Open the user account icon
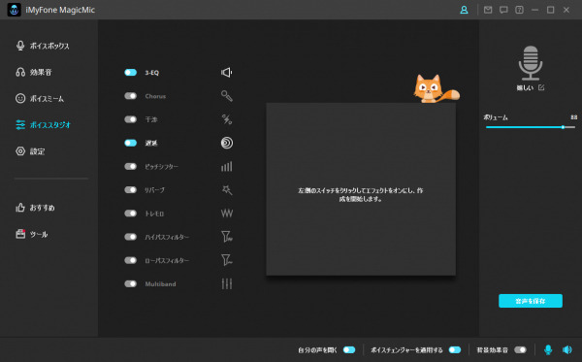The image size is (582, 362). pos(464,10)
